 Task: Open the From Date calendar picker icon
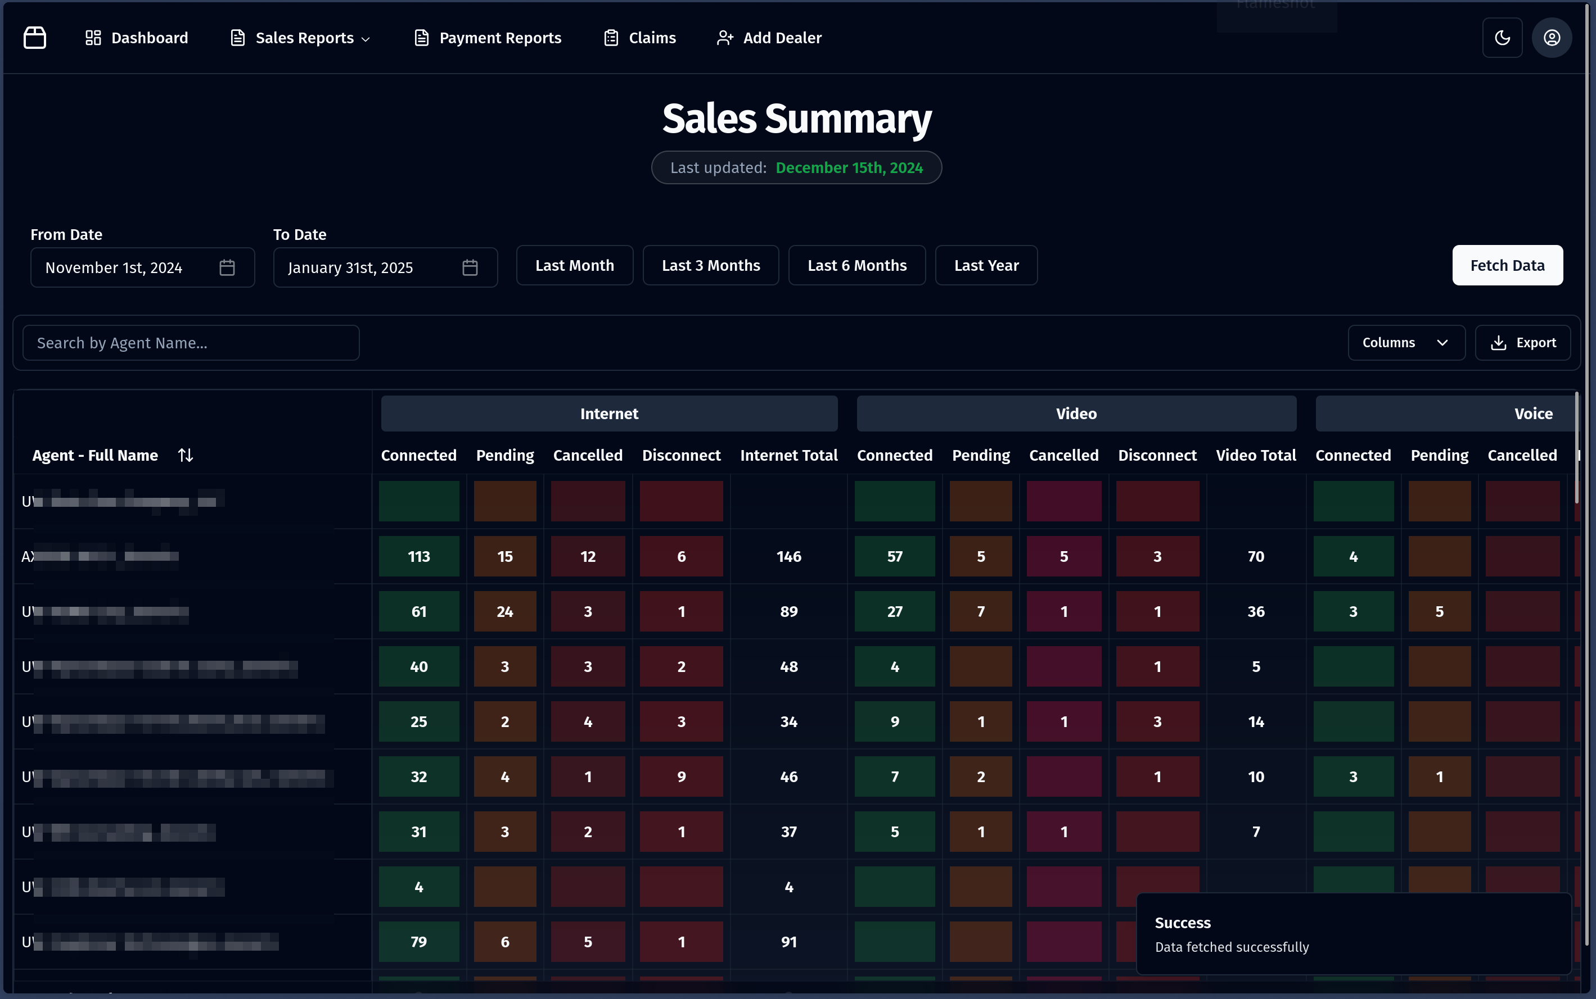click(x=227, y=267)
